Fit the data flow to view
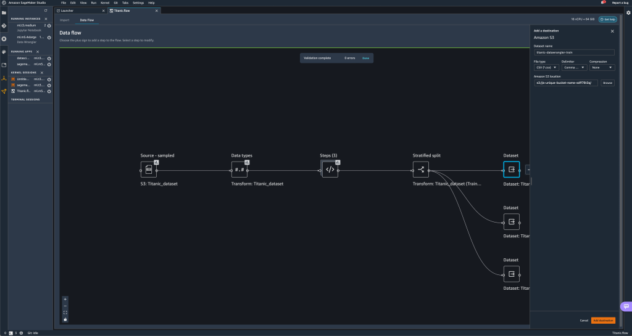Viewport: 632px width, 336px height. 65,312
